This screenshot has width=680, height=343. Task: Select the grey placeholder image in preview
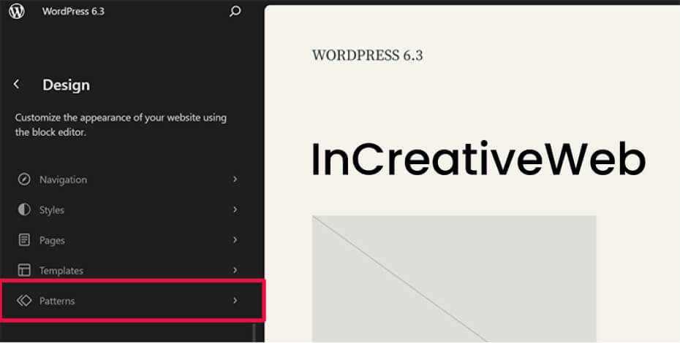454,279
